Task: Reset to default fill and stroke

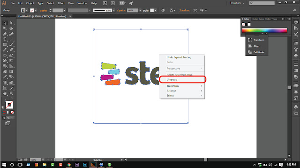Action: pyautogui.click(x=3, y=107)
